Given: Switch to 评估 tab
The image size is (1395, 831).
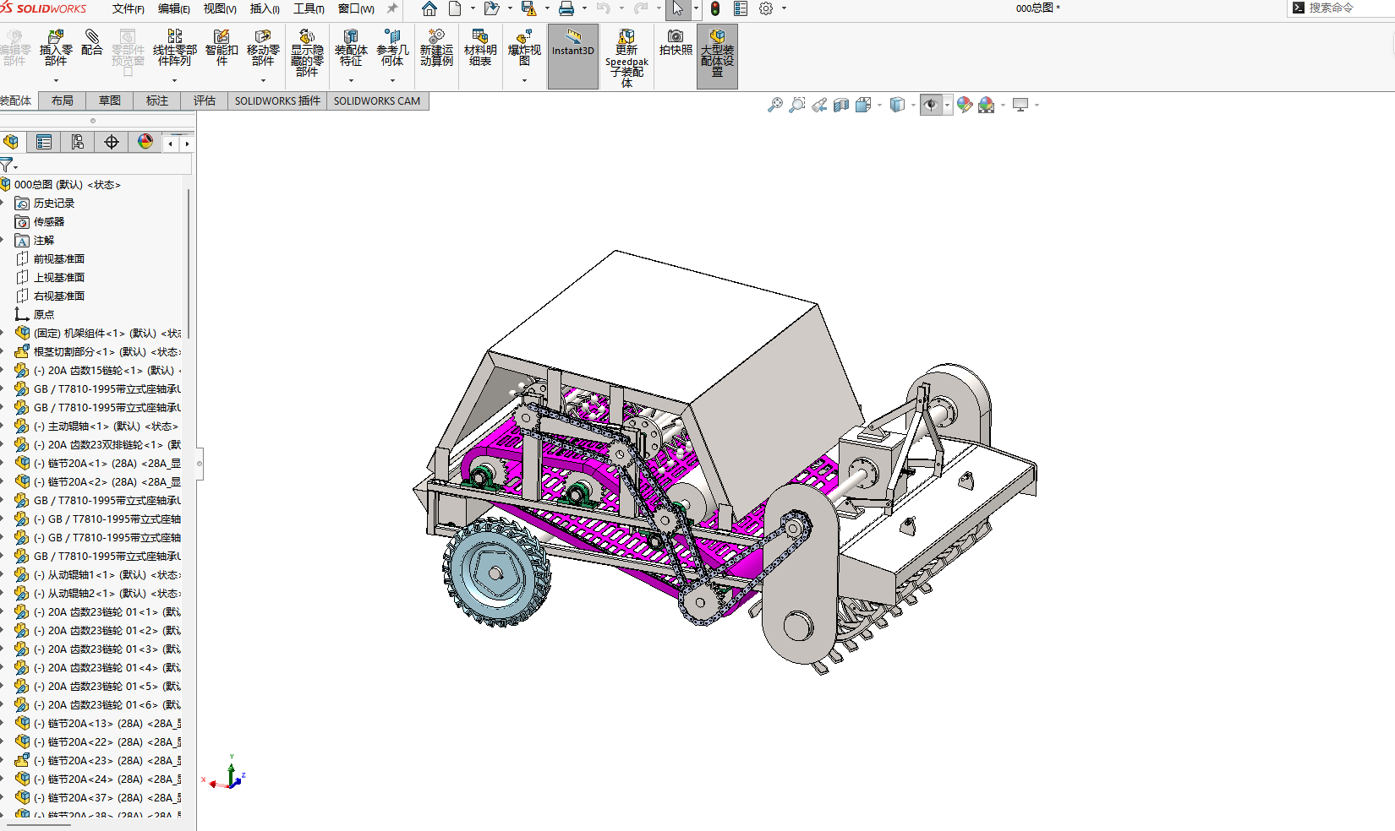Looking at the screenshot, I should click(205, 100).
